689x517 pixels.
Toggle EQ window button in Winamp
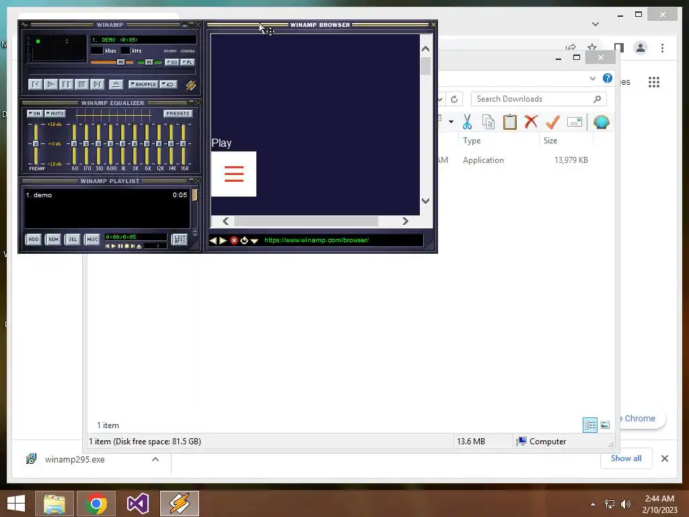pyautogui.click(x=172, y=62)
